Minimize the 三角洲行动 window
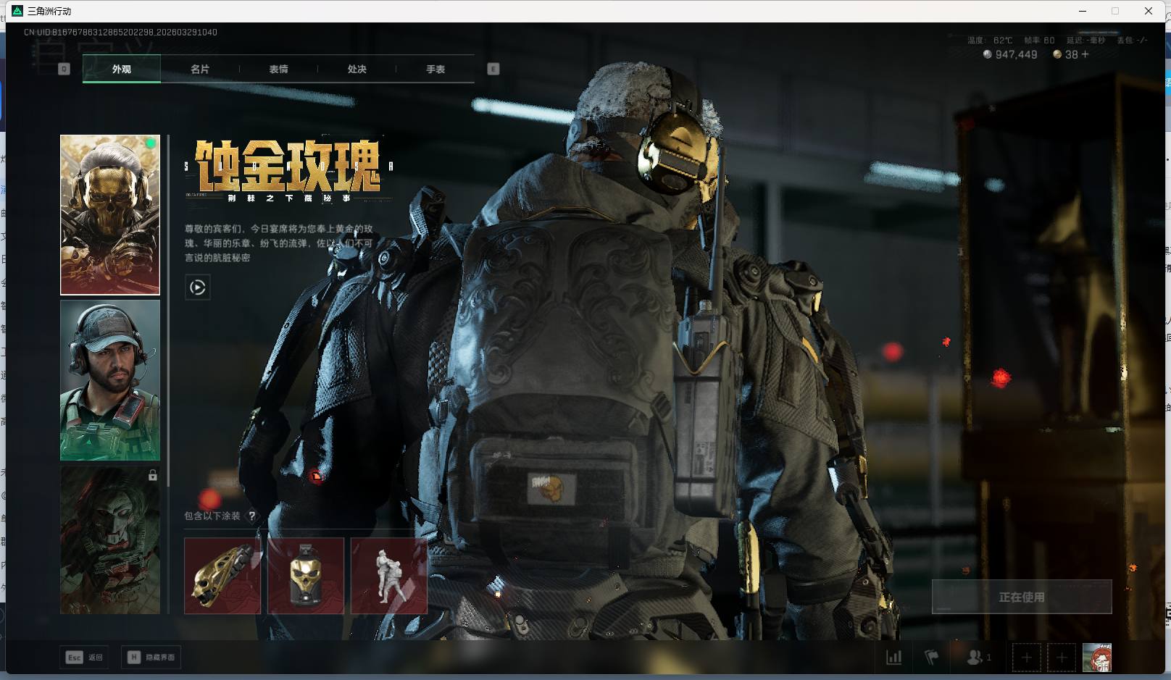This screenshot has height=680, width=1171. click(1083, 11)
